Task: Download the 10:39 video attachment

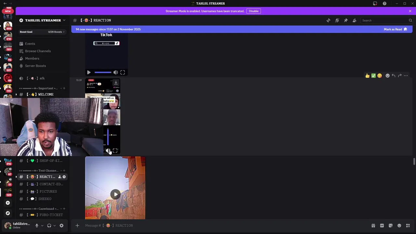Action: [x=116, y=83]
